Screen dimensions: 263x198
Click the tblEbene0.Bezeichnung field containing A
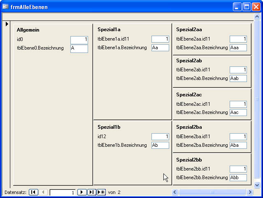[79, 48]
